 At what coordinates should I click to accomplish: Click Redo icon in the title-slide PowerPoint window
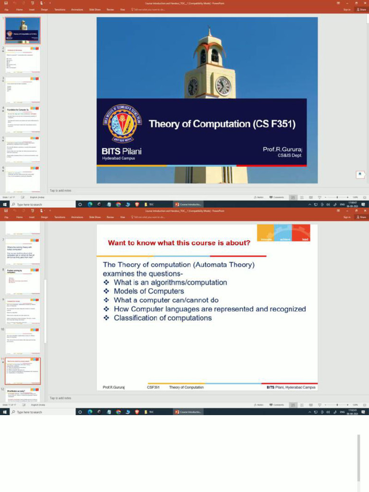[23, 3]
